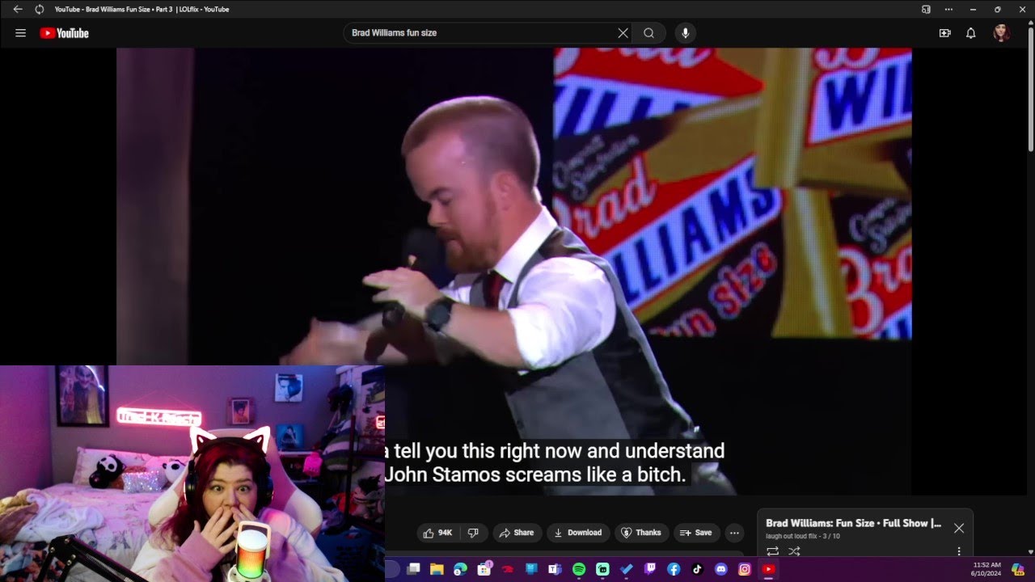Reload the page

click(39, 10)
